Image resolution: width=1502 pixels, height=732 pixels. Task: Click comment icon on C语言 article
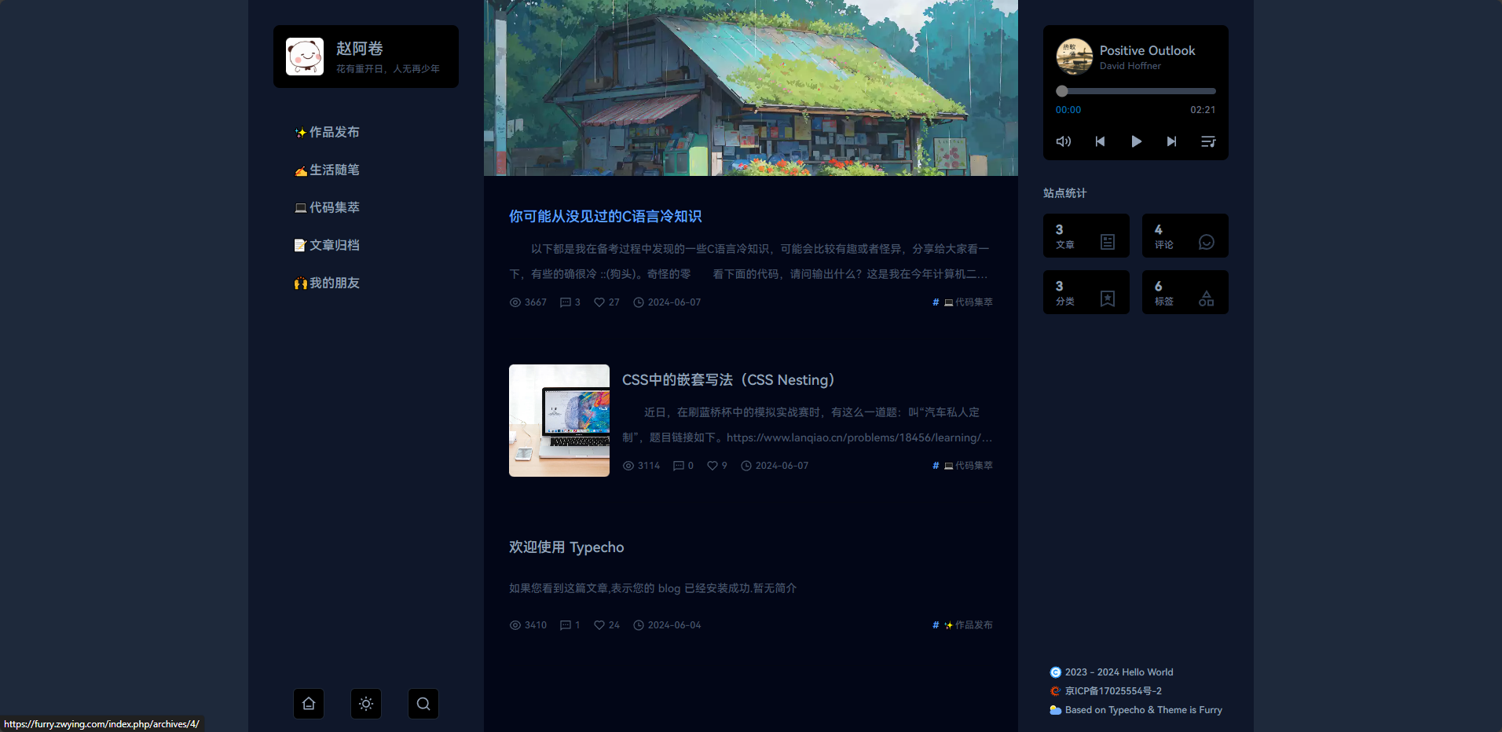[x=566, y=302]
